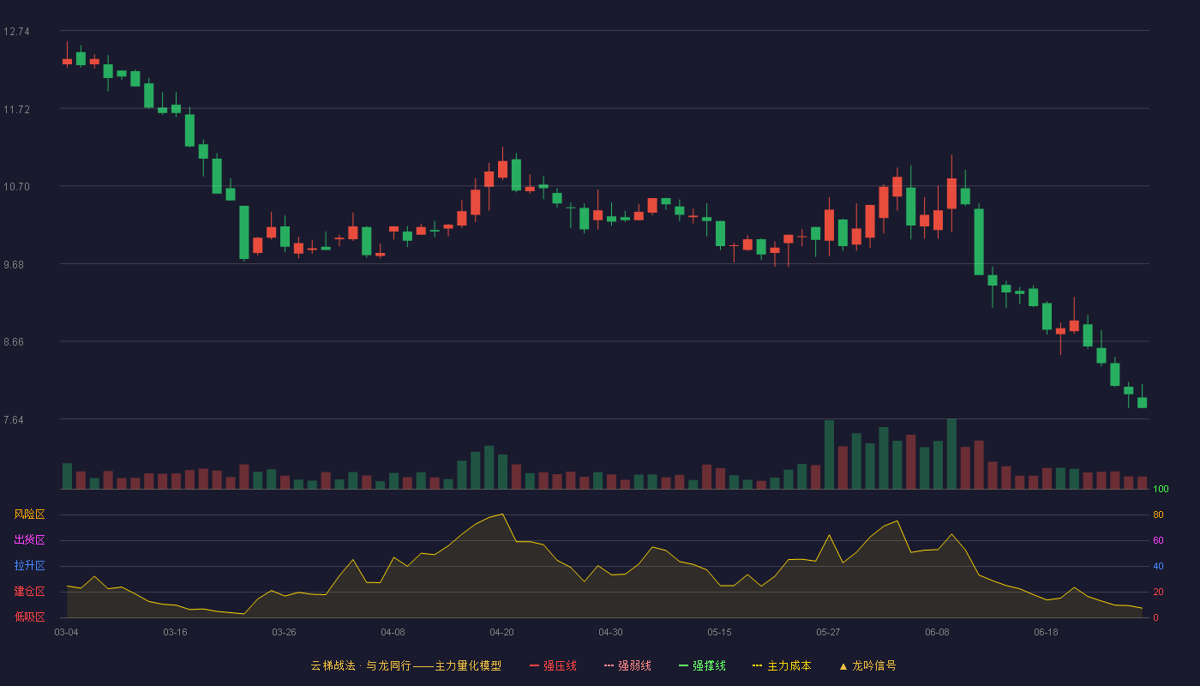Click the 低吸区 zone label
Viewport: 1200px width, 686px height.
(x=29, y=617)
